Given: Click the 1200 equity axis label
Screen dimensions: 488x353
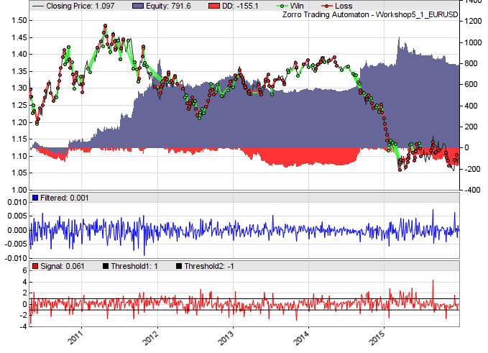Looking at the screenshot, I should (x=473, y=22).
